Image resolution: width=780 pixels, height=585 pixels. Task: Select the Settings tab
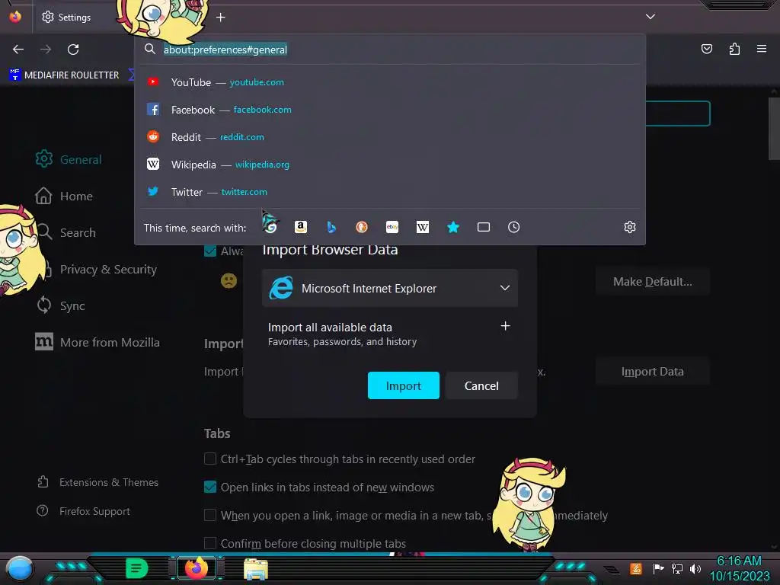point(75,18)
